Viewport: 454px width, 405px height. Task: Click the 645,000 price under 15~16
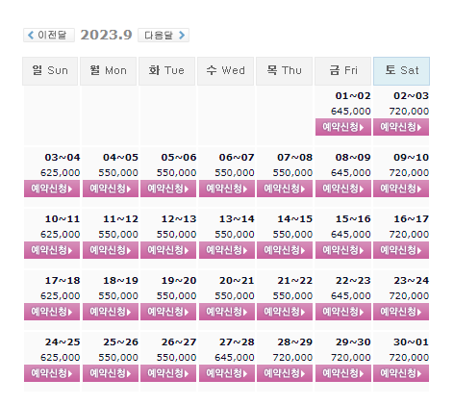point(351,234)
